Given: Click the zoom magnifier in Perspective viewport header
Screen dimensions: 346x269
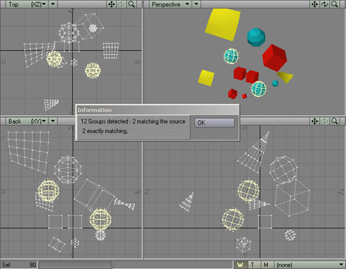Looking at the screenshot, I should [x=334, y=4].
